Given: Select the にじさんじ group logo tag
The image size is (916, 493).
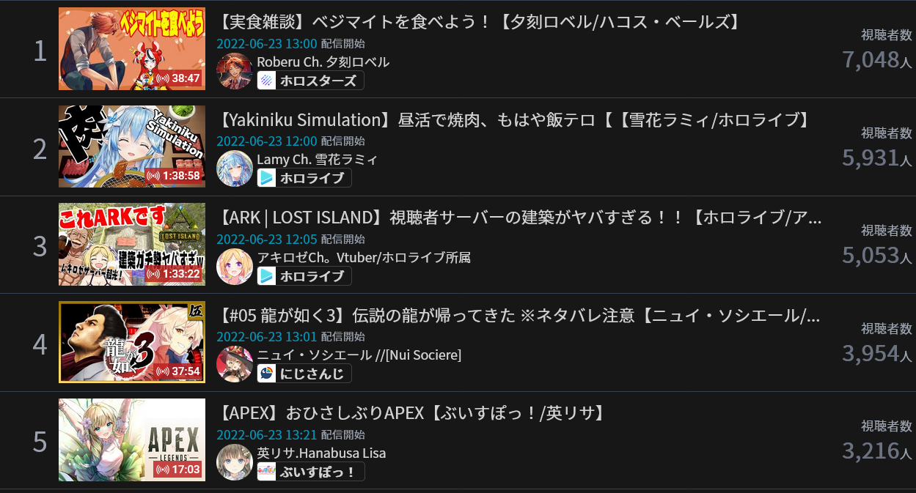Looking at the screenshot, I should pos(304,374).
